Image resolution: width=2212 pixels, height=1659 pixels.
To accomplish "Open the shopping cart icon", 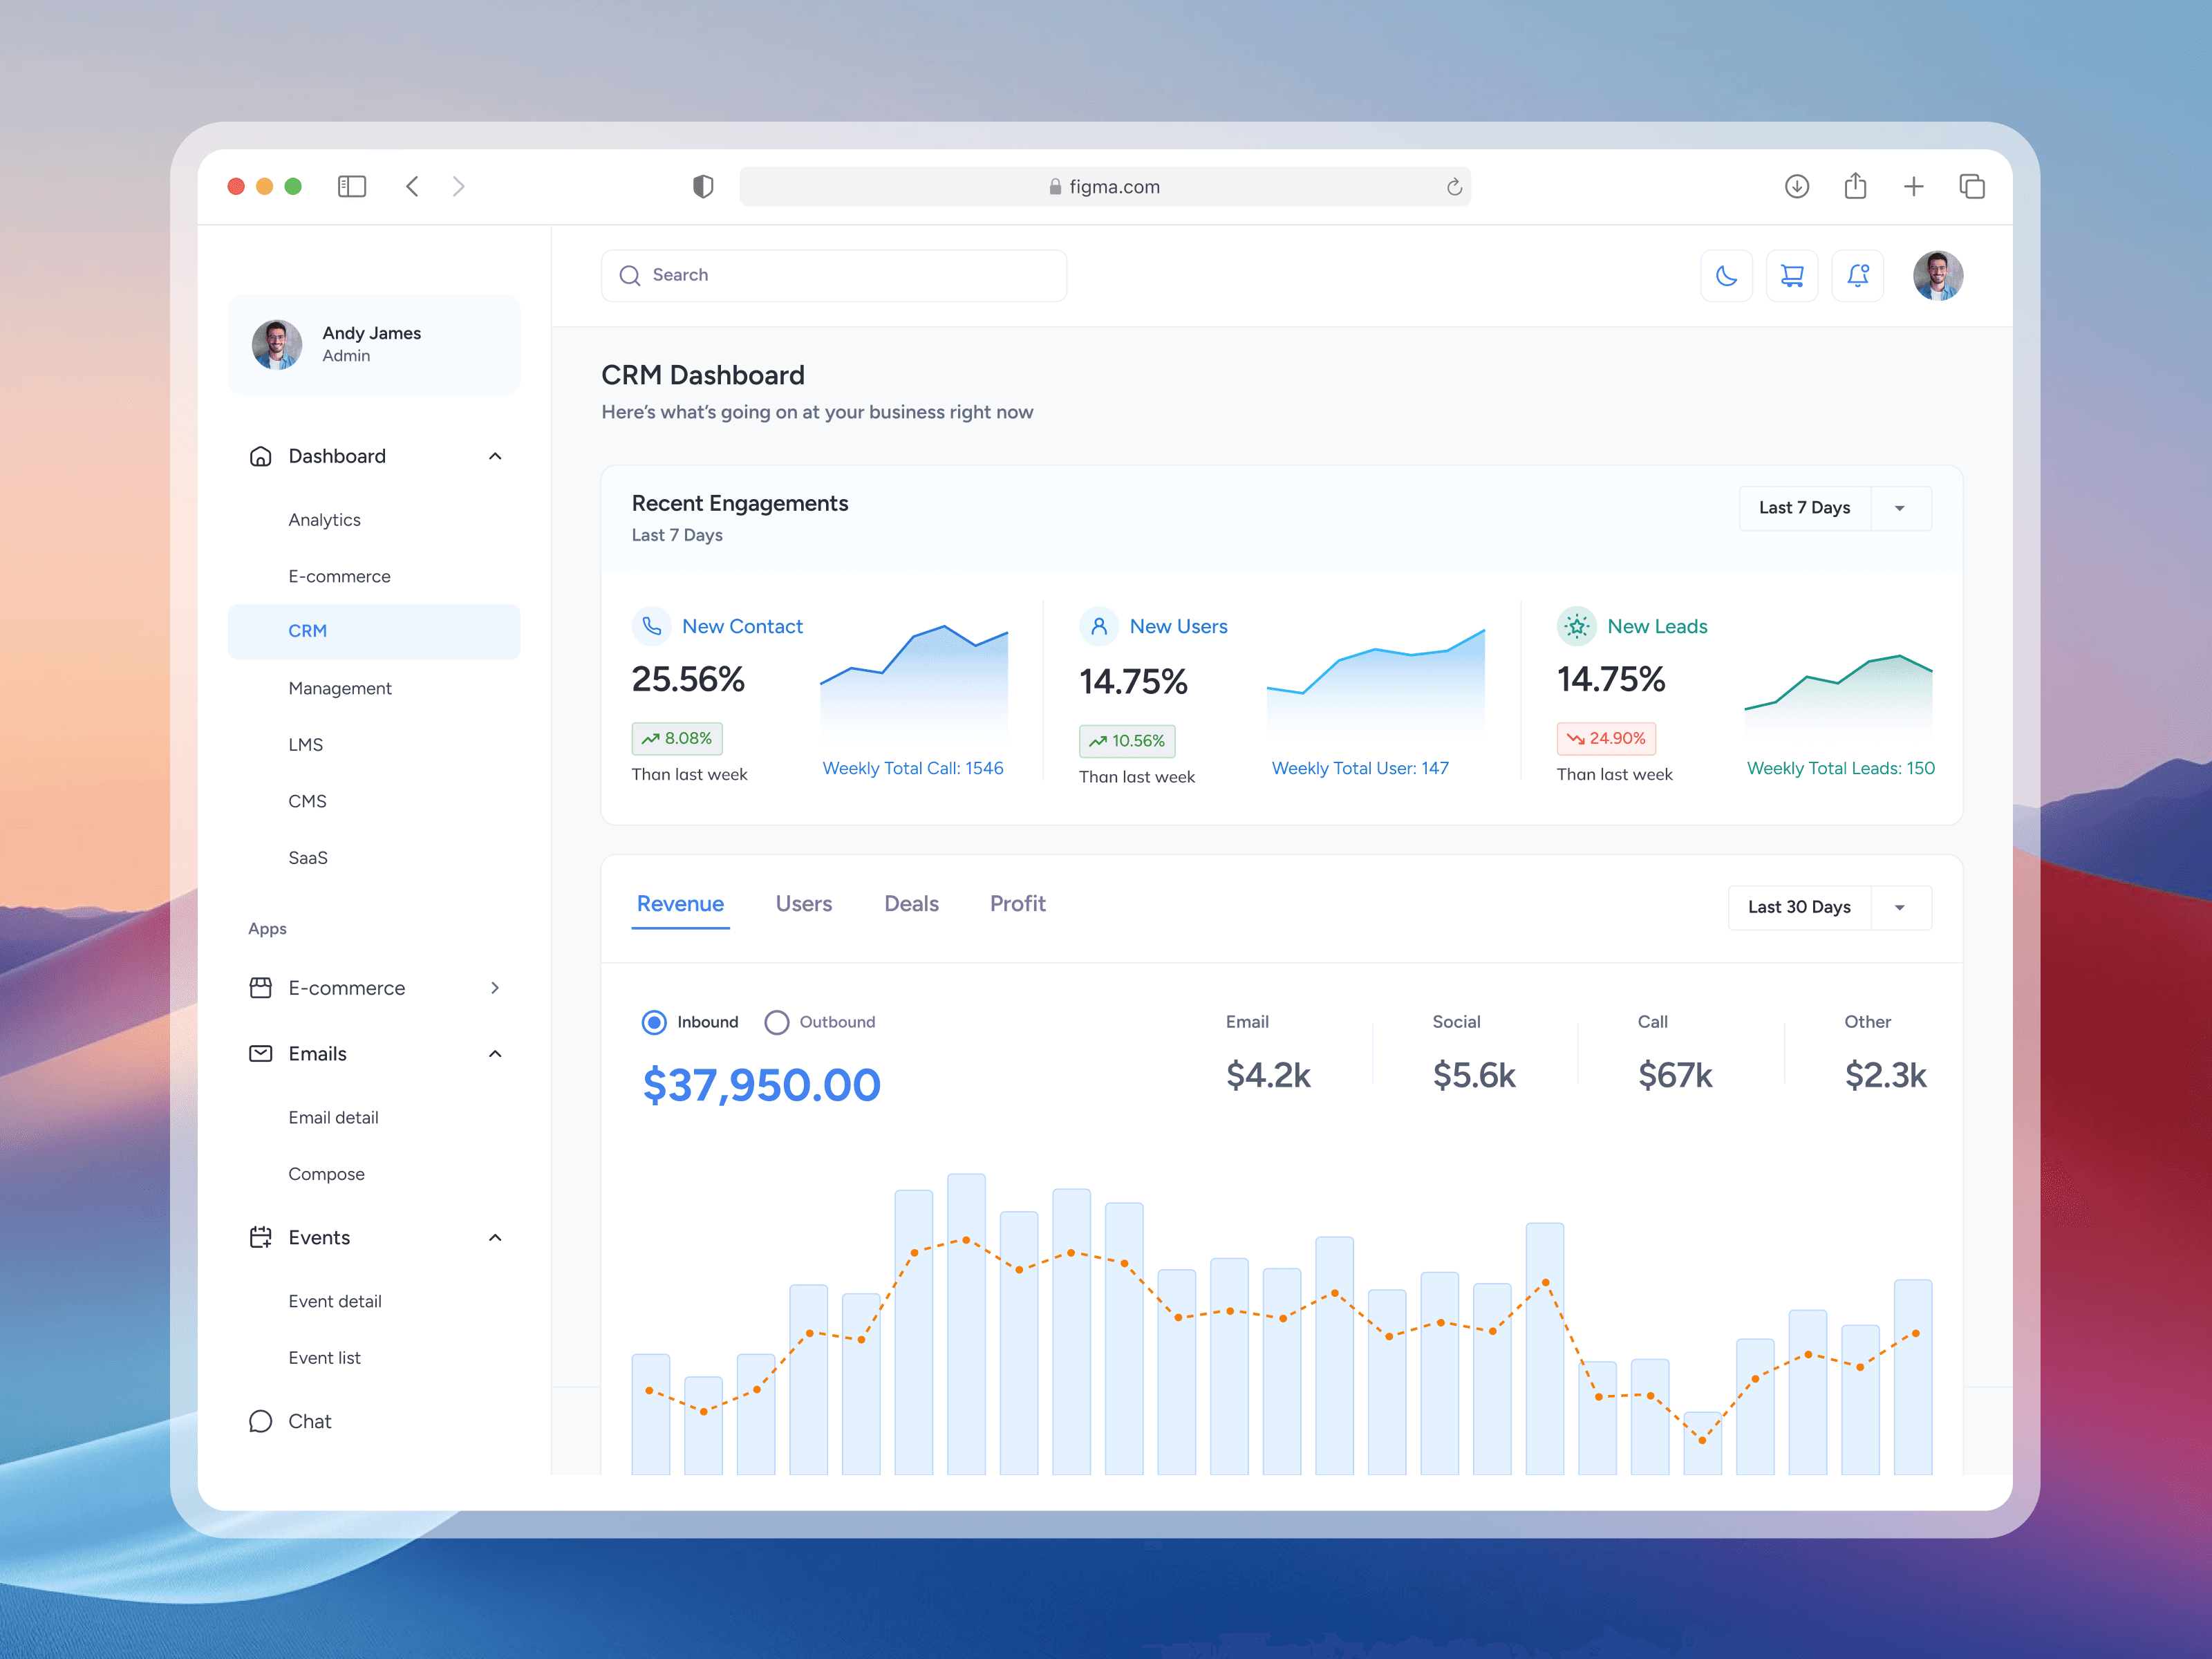I will pos(1792,276).
